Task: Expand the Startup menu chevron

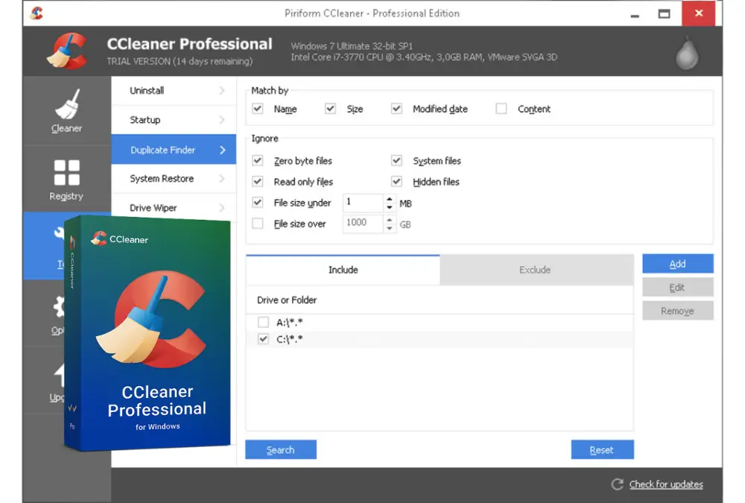Action: pos(222,120)
